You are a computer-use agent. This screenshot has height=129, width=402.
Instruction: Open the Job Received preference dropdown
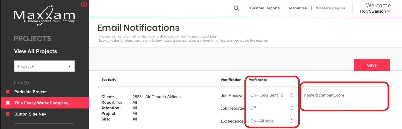pos(272,95)
